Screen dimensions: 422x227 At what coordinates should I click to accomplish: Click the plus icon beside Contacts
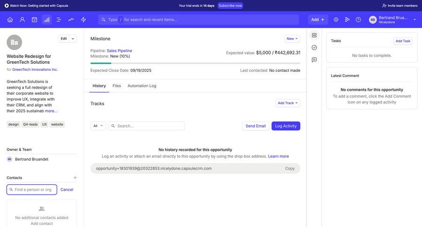[75, 178]
